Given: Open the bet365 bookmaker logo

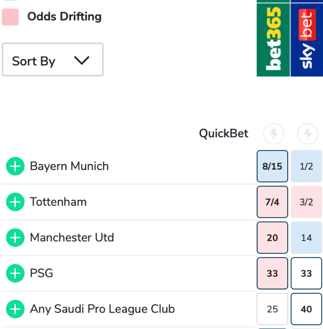Looking at the screenshot, I should [x=273, y=38].
